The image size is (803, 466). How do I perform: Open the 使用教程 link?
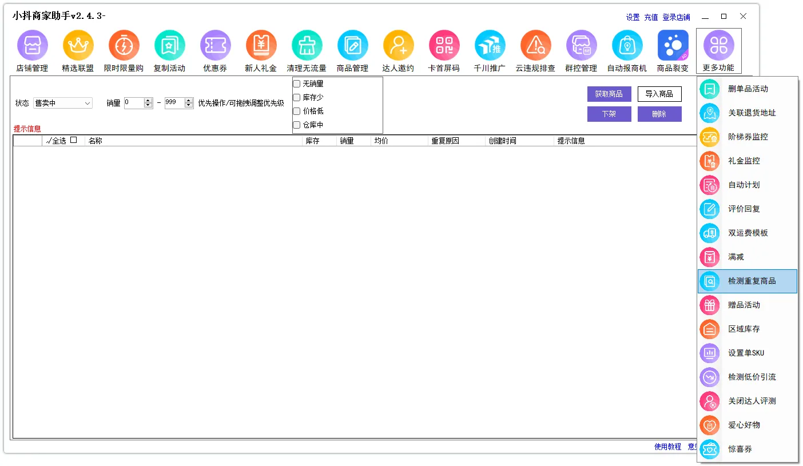[x=667, y=447]
